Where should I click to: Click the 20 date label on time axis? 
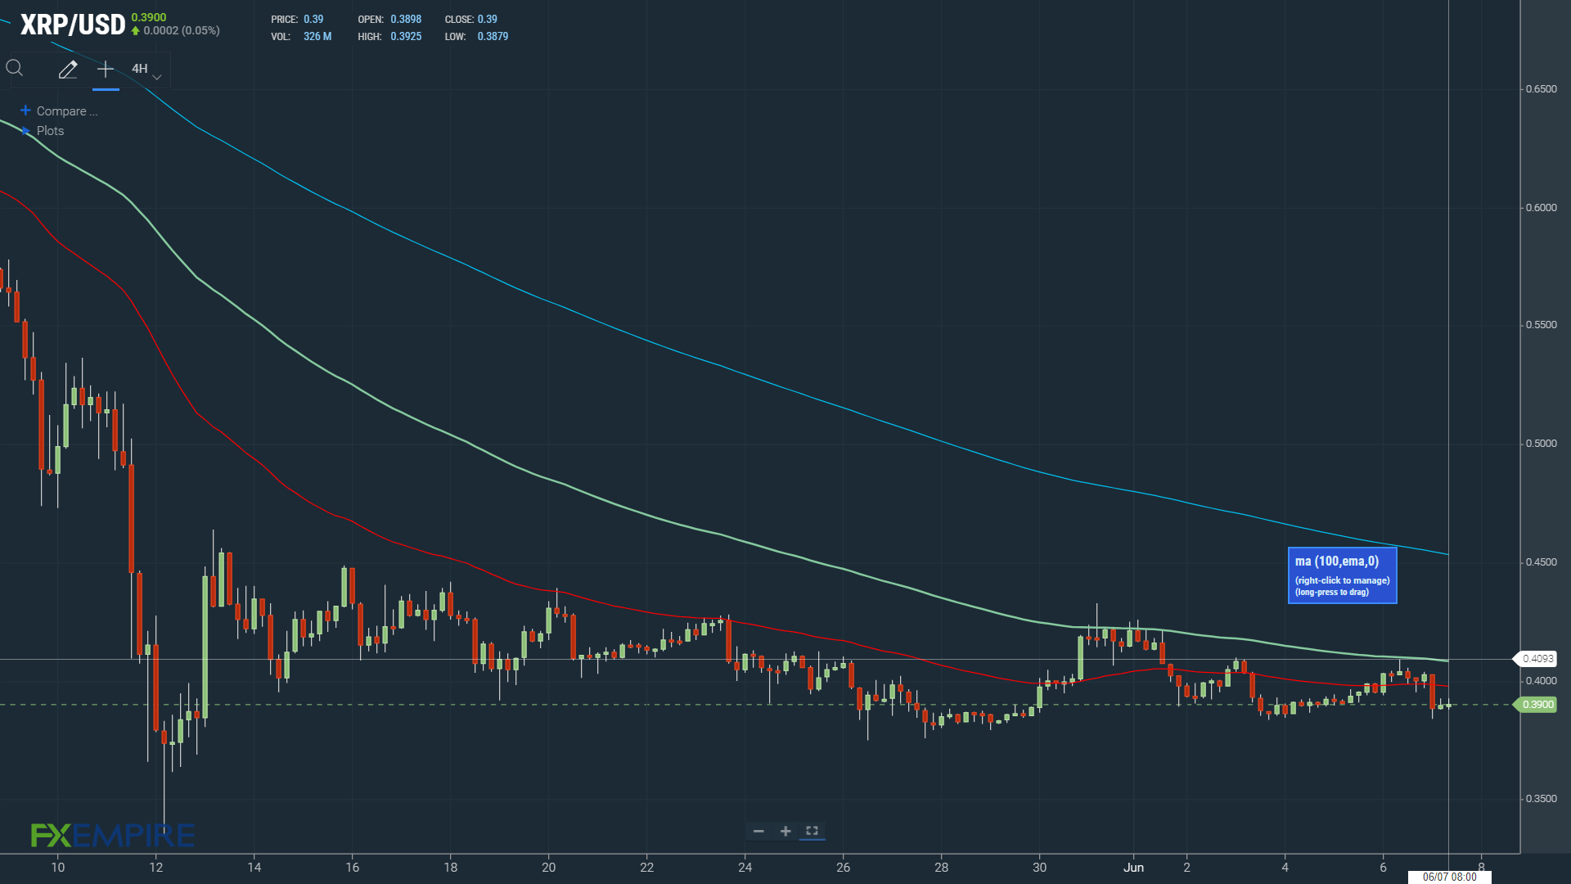549,867
